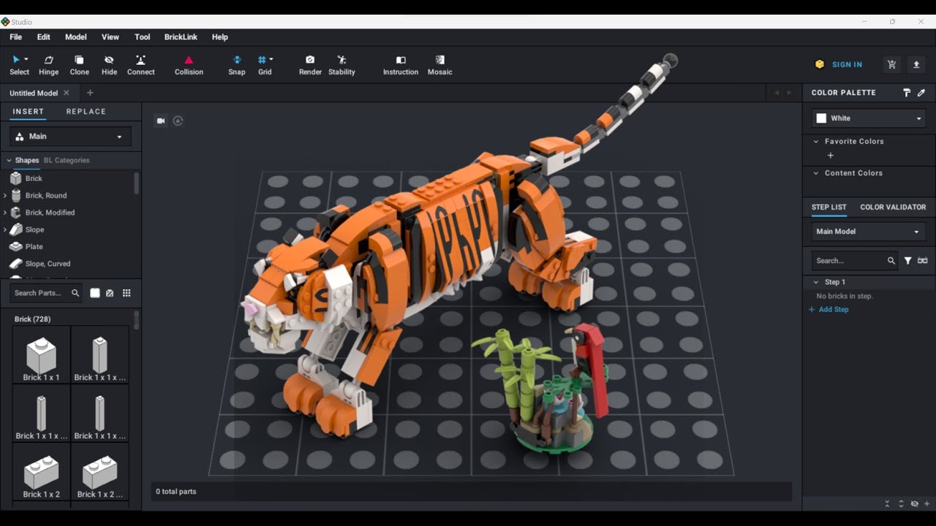The width and height of the screenshot is (936, 526).
Task: Select the Brick 1 x 1 thumbnail
Action: (41, 355)
